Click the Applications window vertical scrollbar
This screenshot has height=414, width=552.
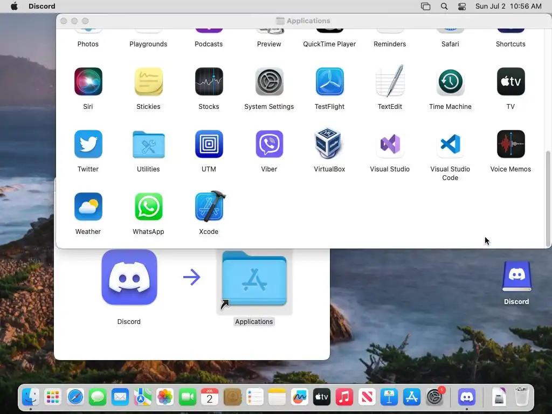pos(548,198)
